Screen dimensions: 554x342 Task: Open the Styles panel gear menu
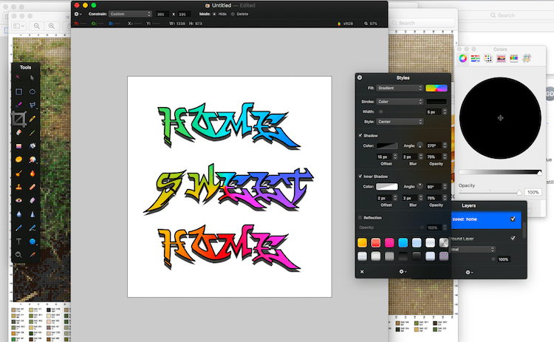coord(404,272)
